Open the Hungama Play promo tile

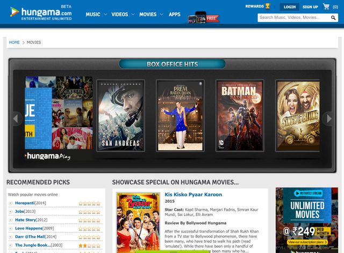pos(59,118)
